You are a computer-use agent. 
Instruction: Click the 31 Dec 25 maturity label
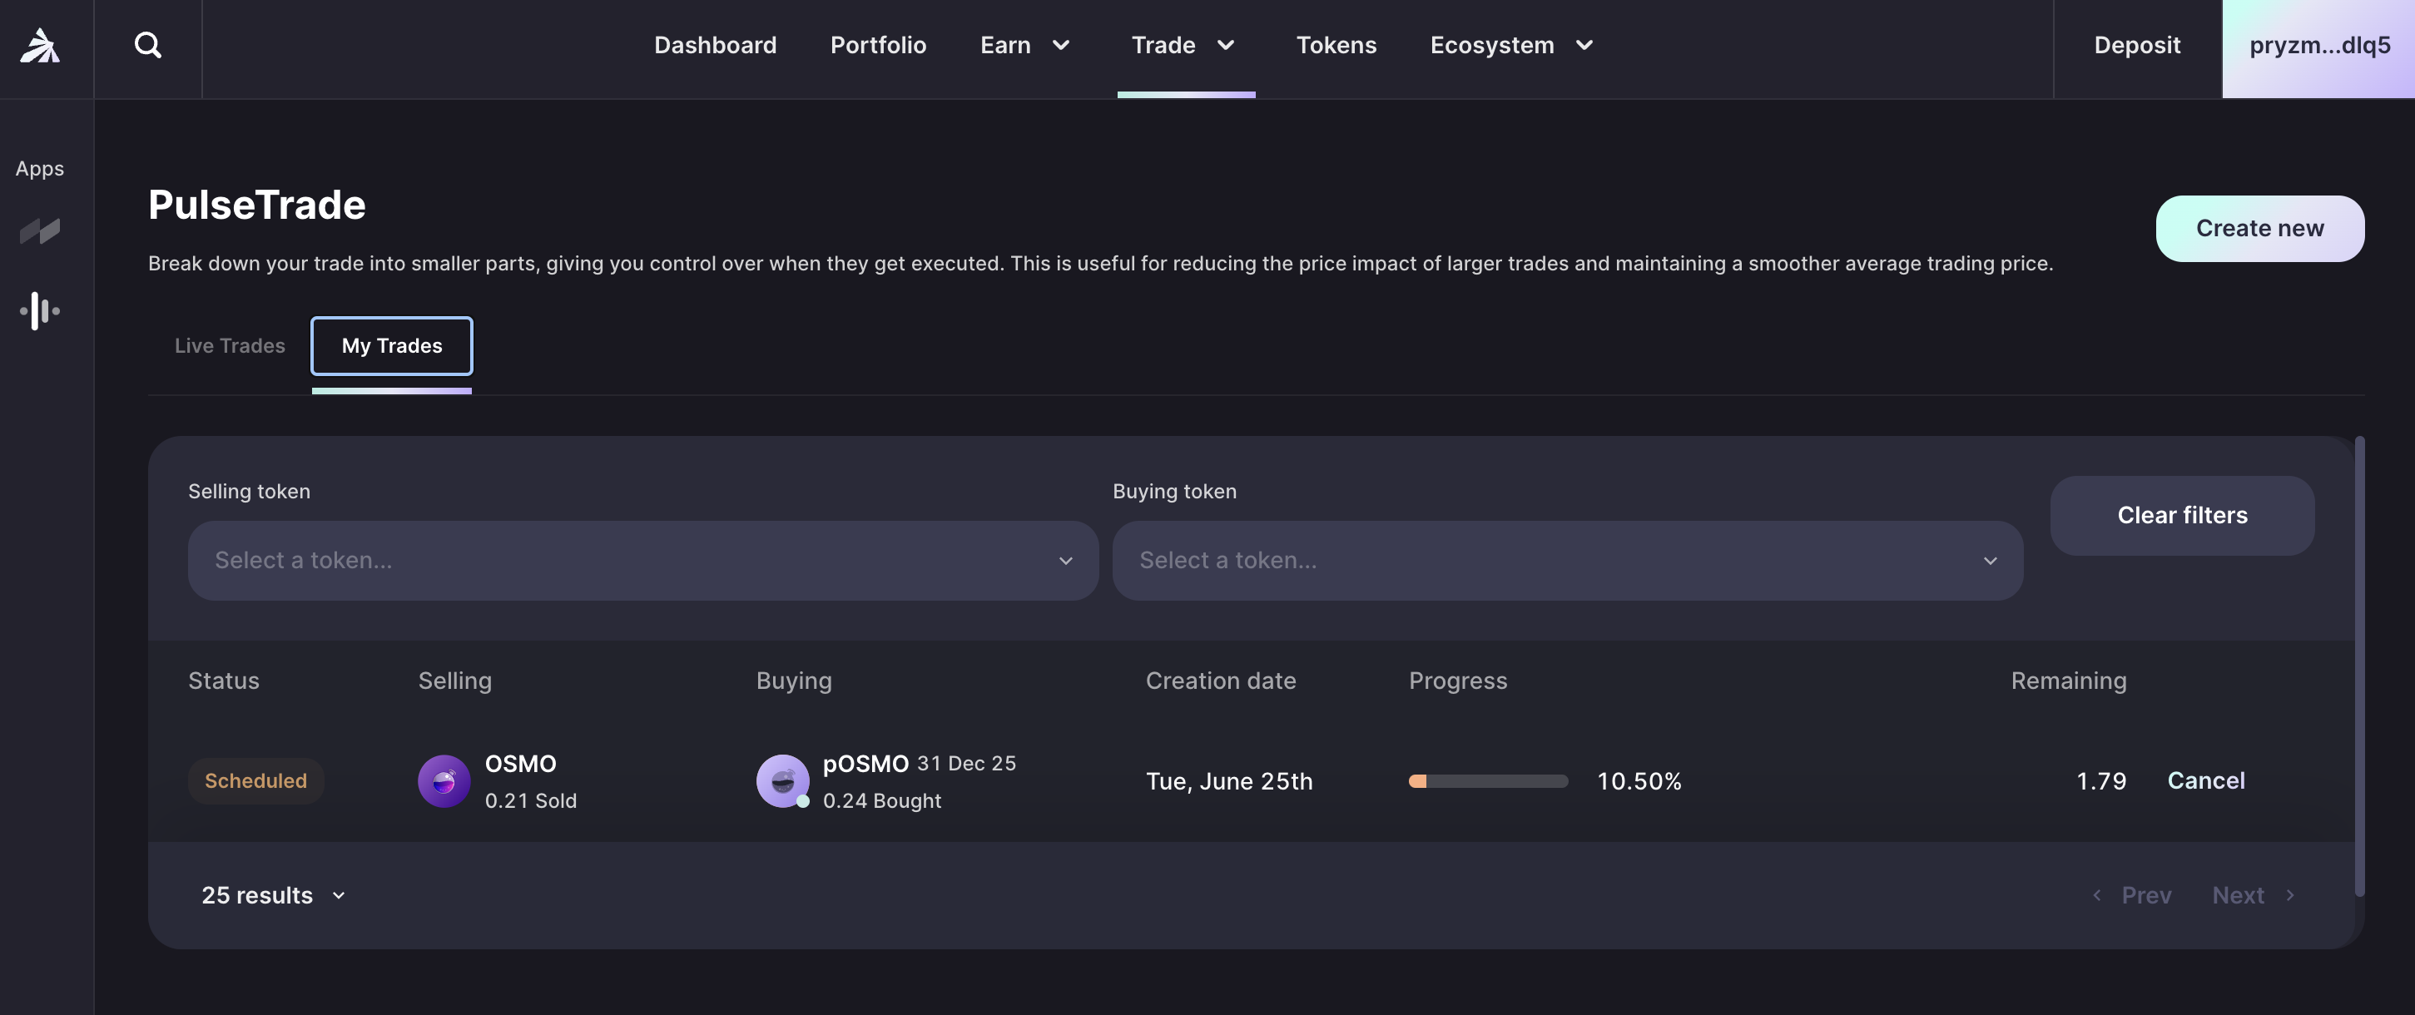(x=965, y=763)
